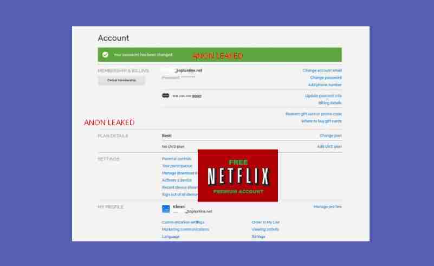434x266 pixels.
Task: Click the Plan Details section label
Action: tap(113, 136)
